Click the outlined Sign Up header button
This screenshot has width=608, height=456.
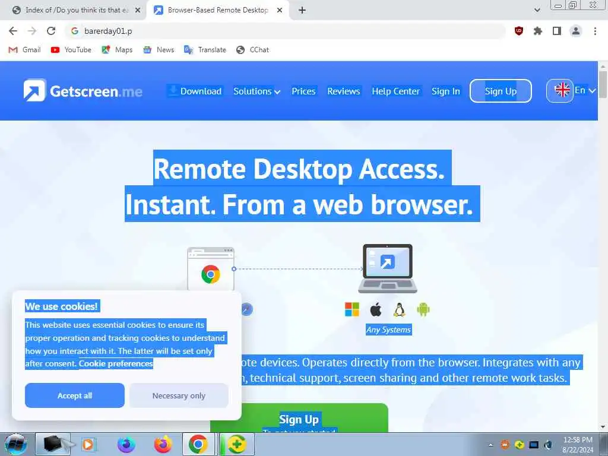pyautogui.click(x=501, y=91)
